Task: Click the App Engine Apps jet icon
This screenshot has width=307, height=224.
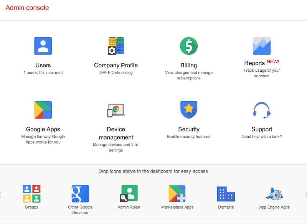Action: (274, 194)
